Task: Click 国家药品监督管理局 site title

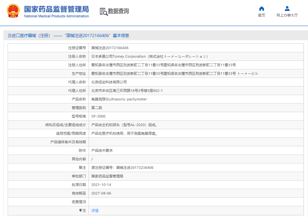Action: coord(56,9)
